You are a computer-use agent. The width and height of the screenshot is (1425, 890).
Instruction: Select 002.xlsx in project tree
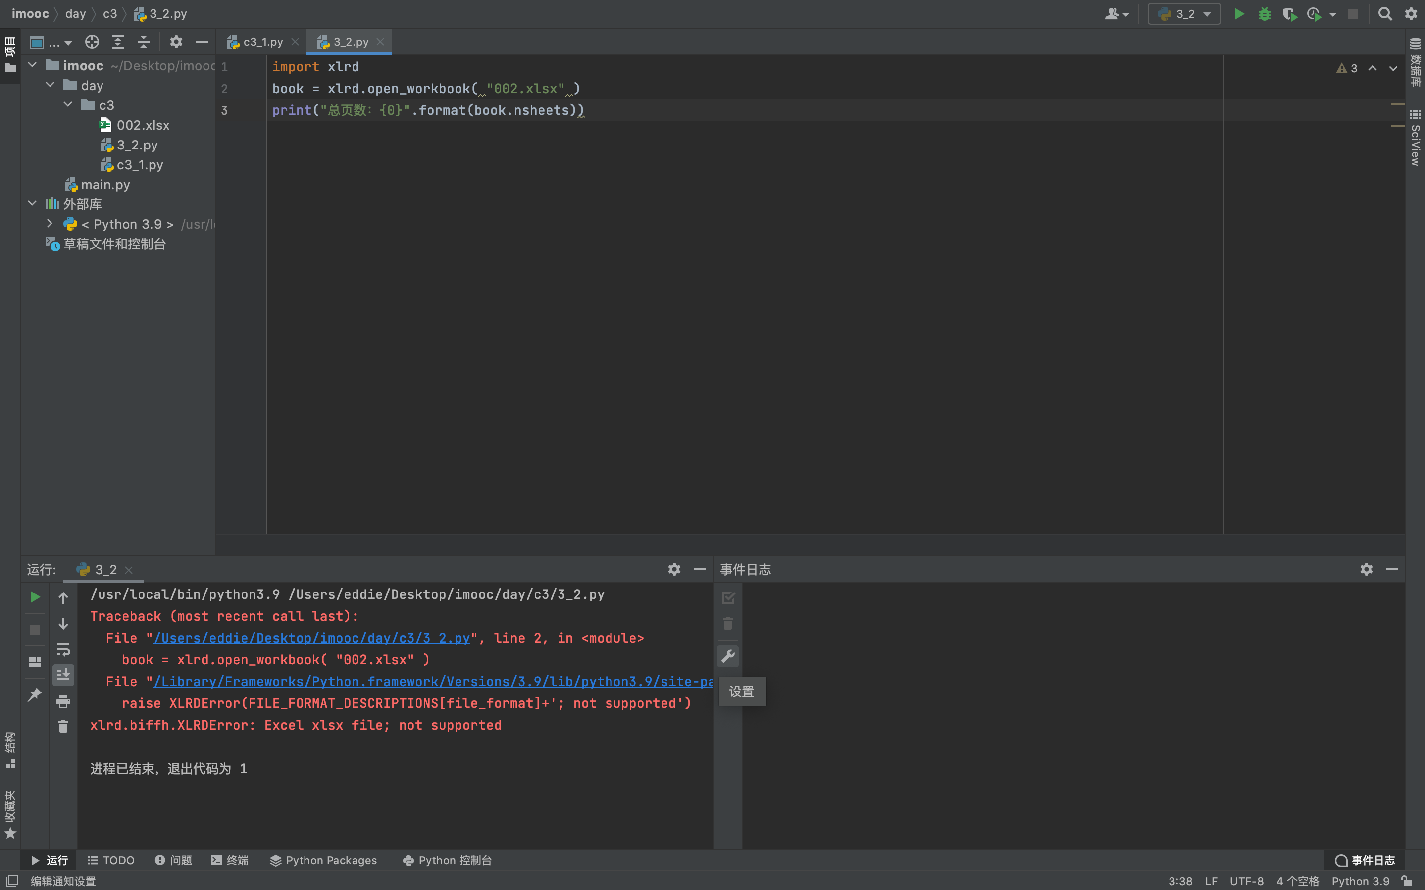pos(135,125)
